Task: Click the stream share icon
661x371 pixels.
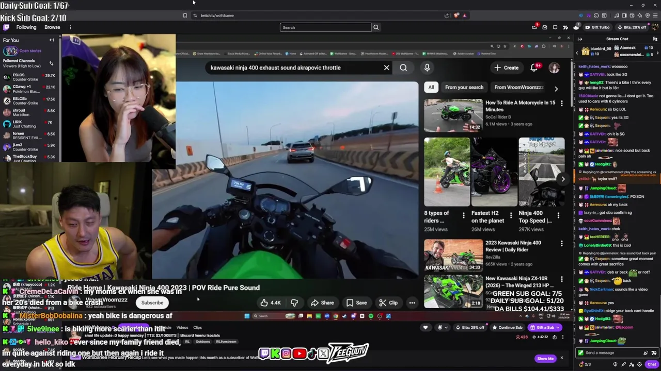Action: click(555, 338)
